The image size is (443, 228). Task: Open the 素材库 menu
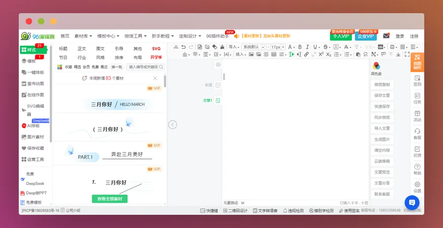point(83,36)
